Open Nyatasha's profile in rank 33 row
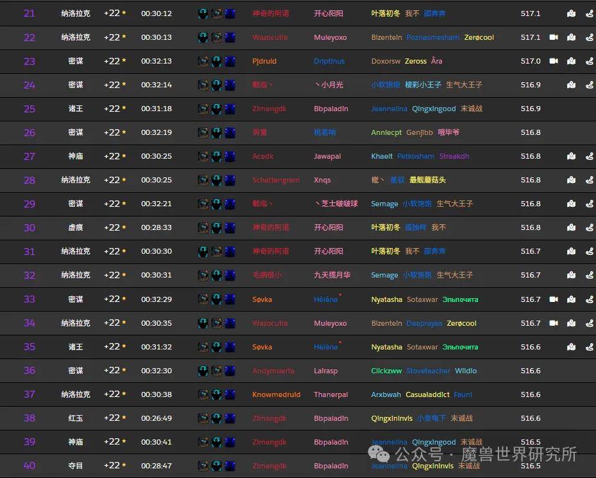Screen dimensions: 596x478 [x=387, y=299]
